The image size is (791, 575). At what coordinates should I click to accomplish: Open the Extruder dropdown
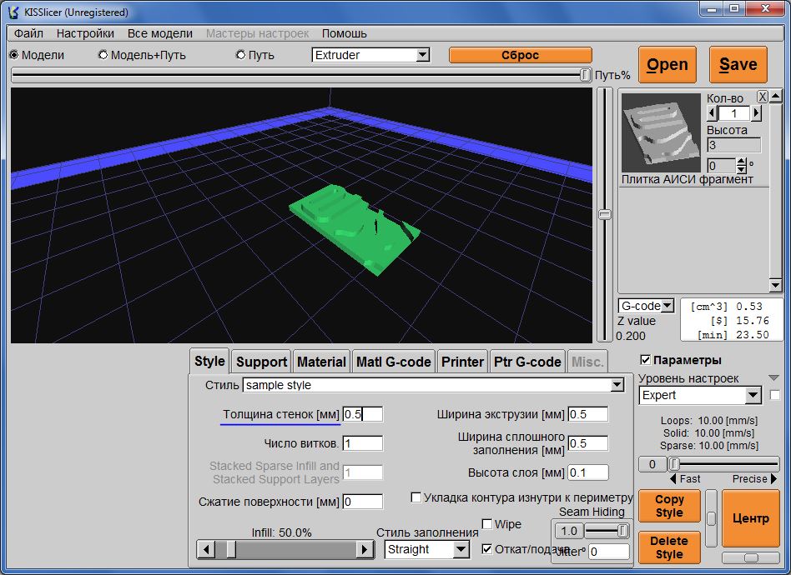pyautogui.click(x=421, y=55)
